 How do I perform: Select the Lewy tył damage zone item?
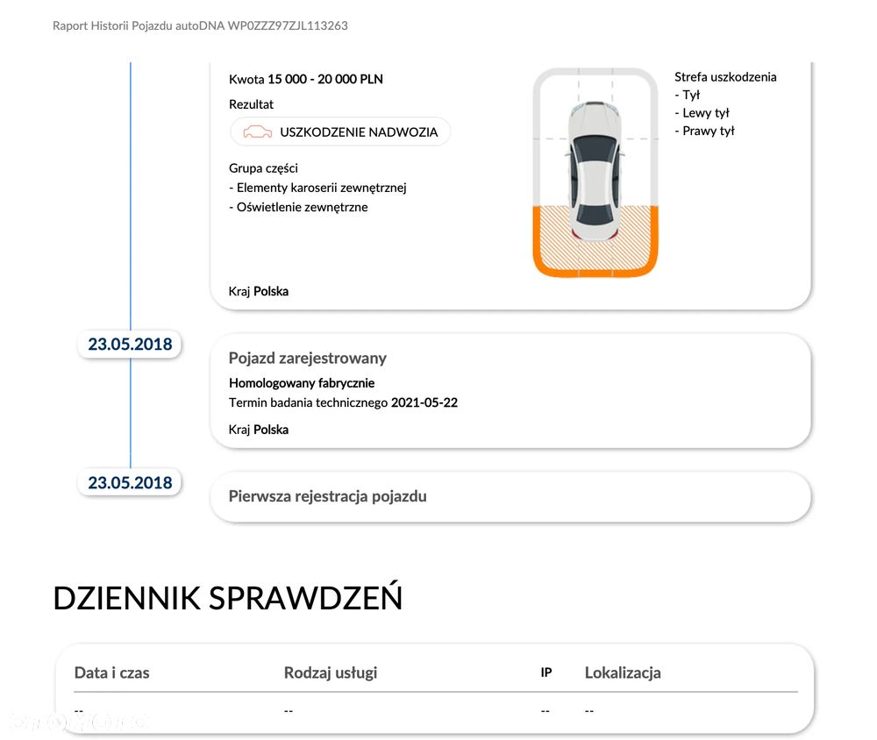tap(705, 112)
